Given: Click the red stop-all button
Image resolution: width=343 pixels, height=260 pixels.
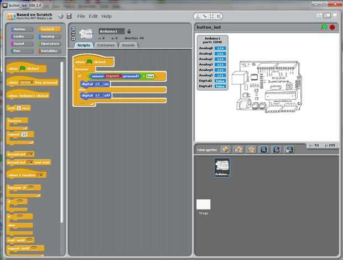Looking at the screenshot, I should coord(332,27).
